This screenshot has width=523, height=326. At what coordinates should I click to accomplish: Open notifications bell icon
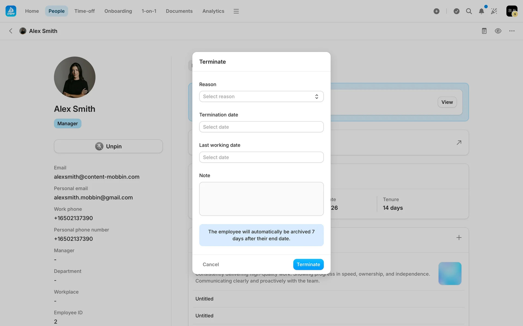point(481,11)
